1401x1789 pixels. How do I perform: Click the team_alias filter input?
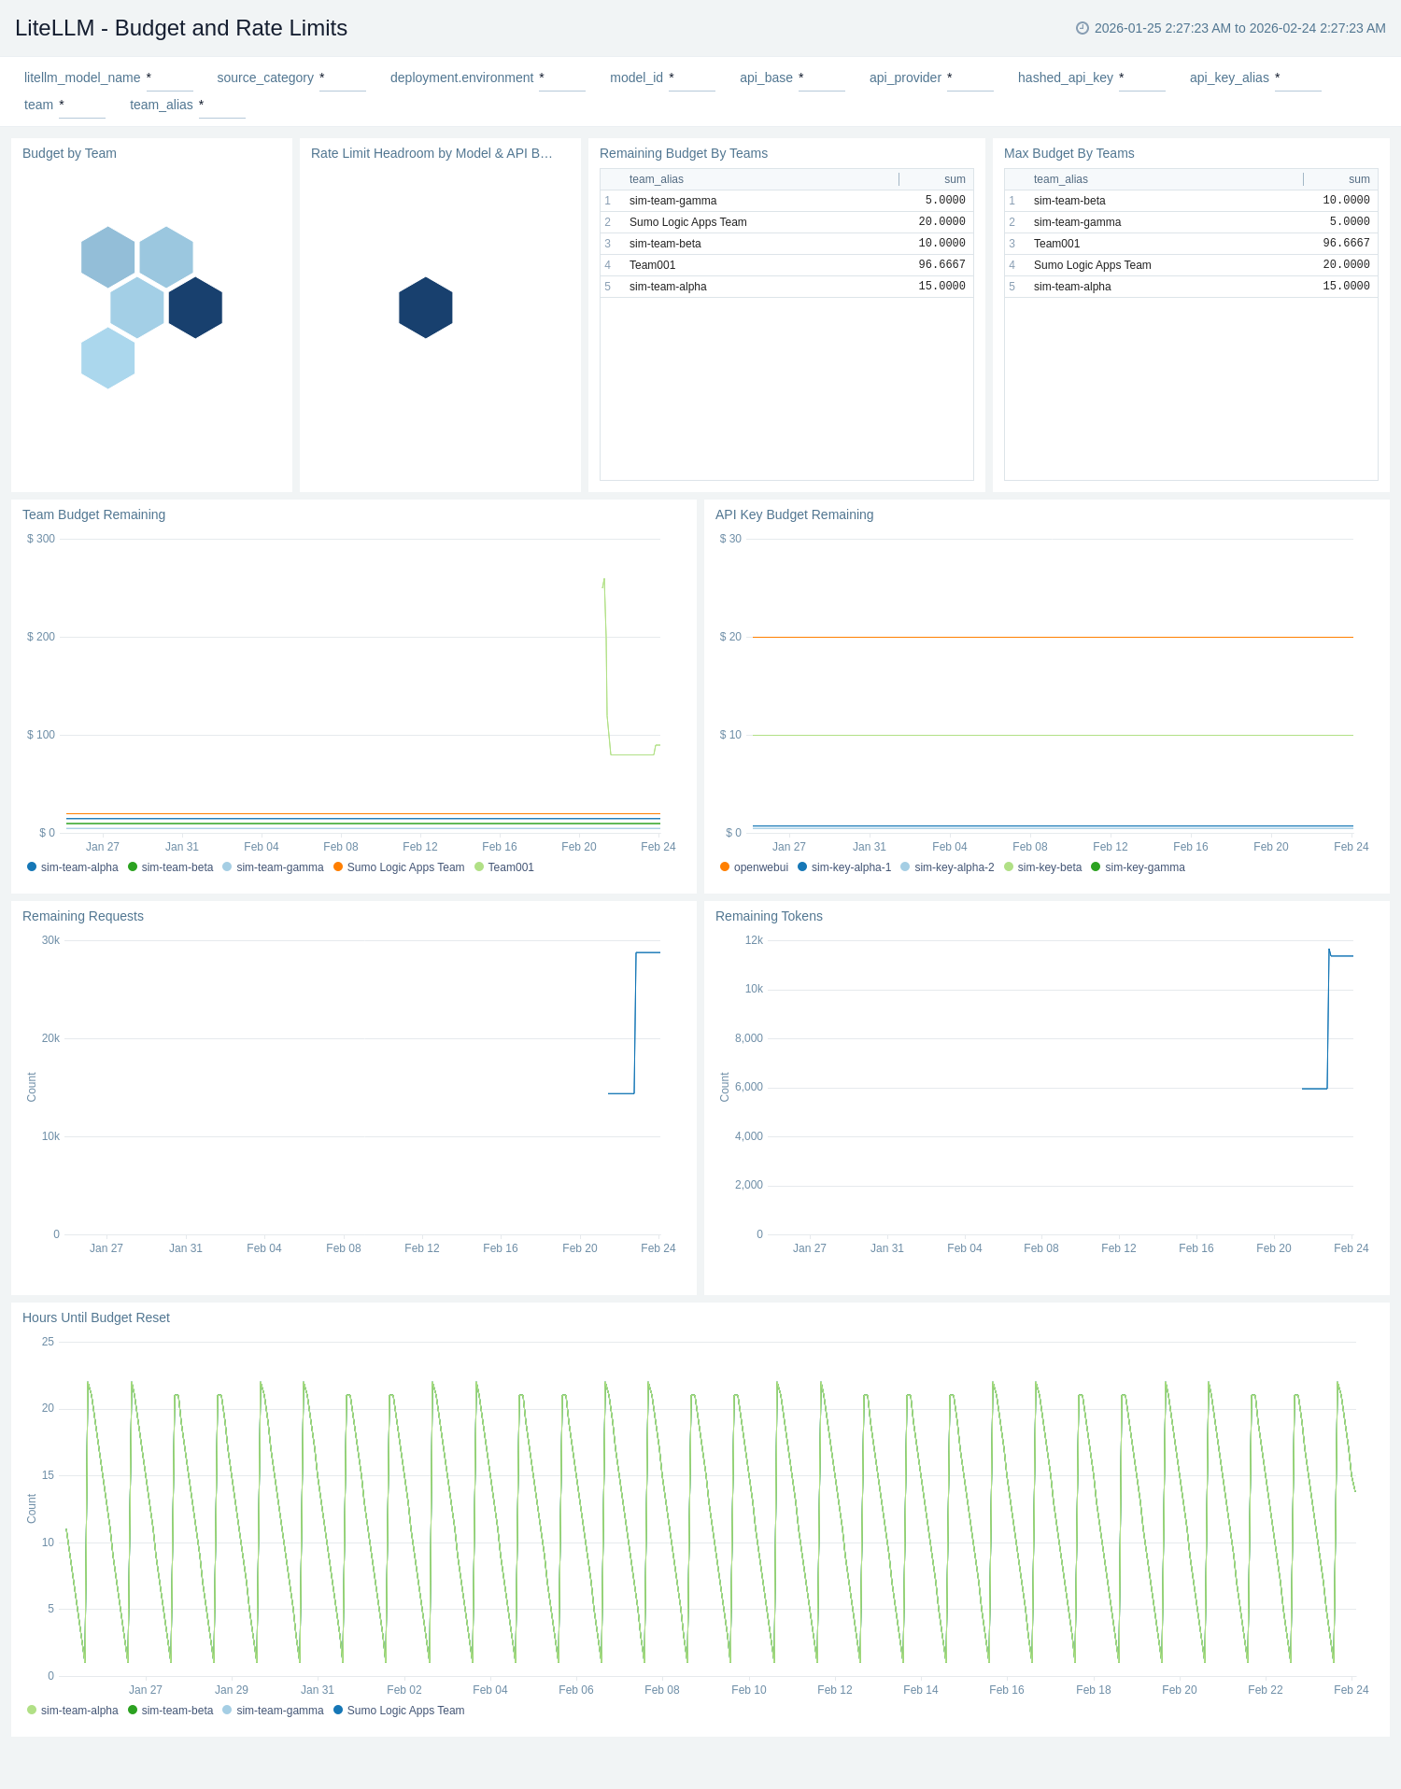[x=221, y=106]
